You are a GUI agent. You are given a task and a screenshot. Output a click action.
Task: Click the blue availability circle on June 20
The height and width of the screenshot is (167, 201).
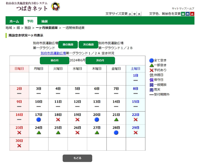click(x=97, y=119)
